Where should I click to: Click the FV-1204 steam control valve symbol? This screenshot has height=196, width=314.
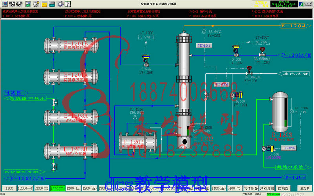coord(237,95)
